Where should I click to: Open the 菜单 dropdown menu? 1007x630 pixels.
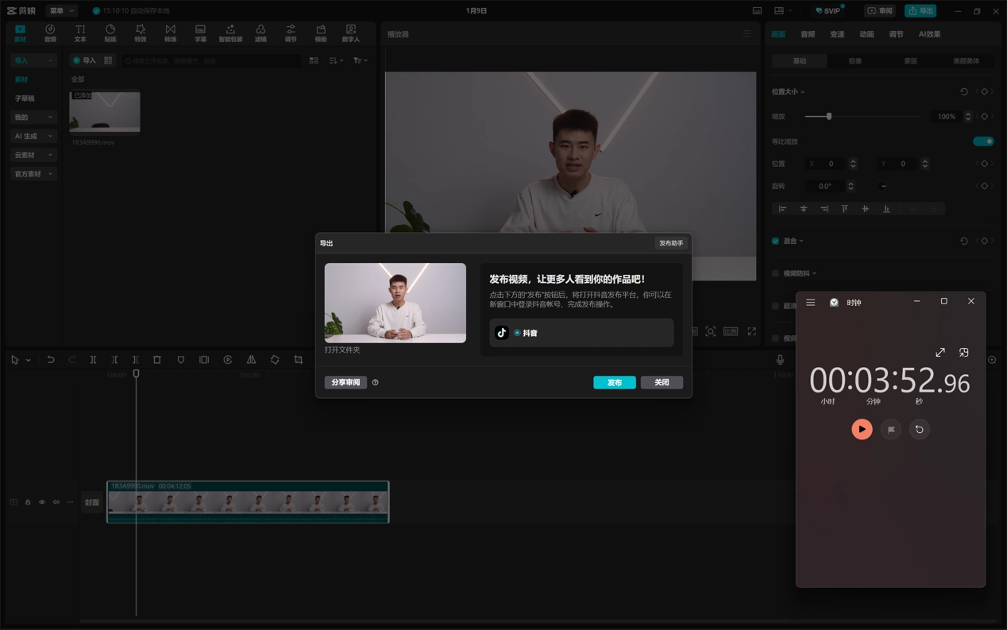click(61, 11)
